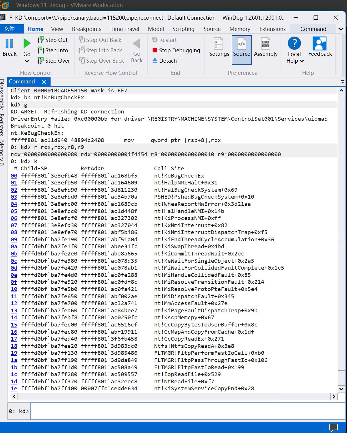Viewport: 347px width, 433px height.
Task: Click the VMware Workstation title bar icon
Action: (5, 5)
